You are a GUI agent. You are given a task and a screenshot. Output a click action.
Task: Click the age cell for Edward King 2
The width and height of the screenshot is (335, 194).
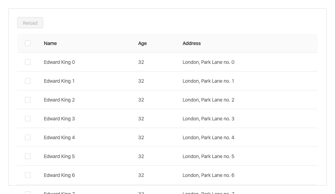(x=141, y=100)
